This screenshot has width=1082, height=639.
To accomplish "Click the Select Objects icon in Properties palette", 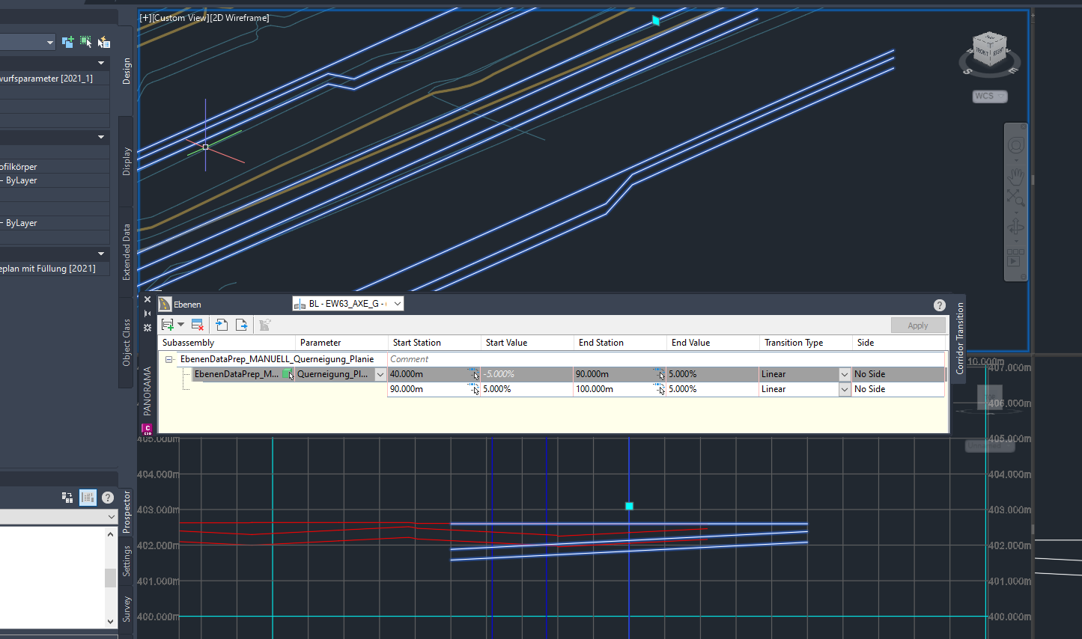I will (85, 42).
